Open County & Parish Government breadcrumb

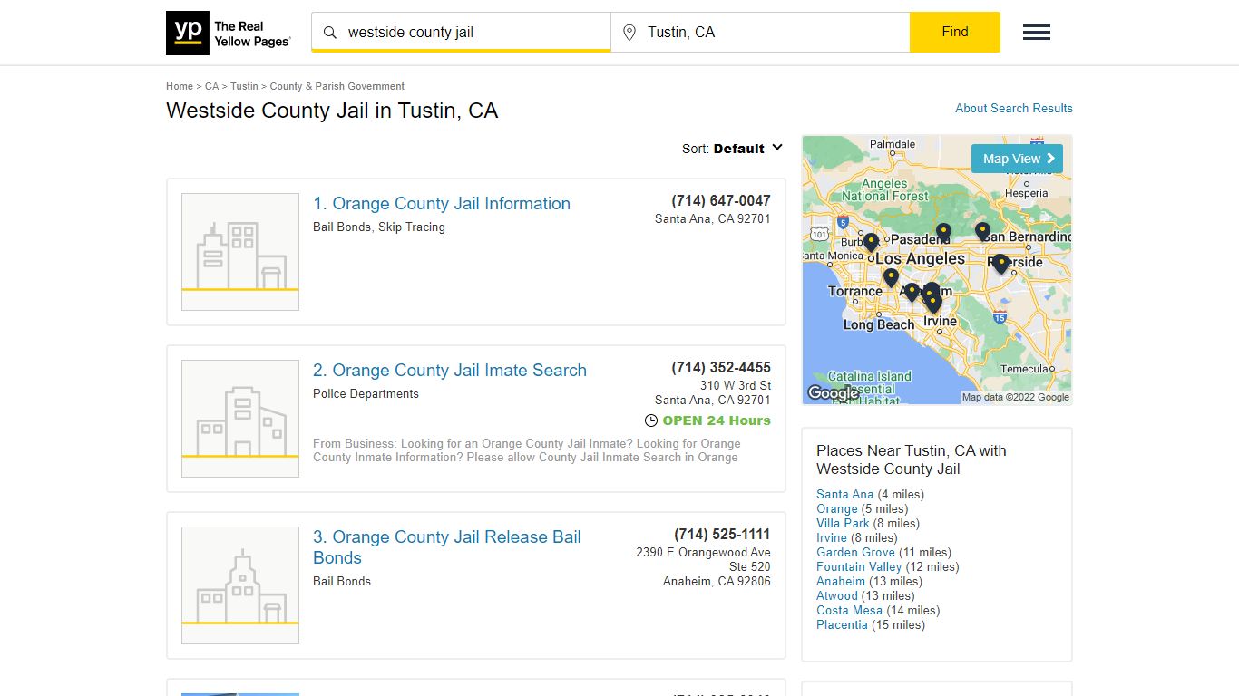[x=337, y=86]
